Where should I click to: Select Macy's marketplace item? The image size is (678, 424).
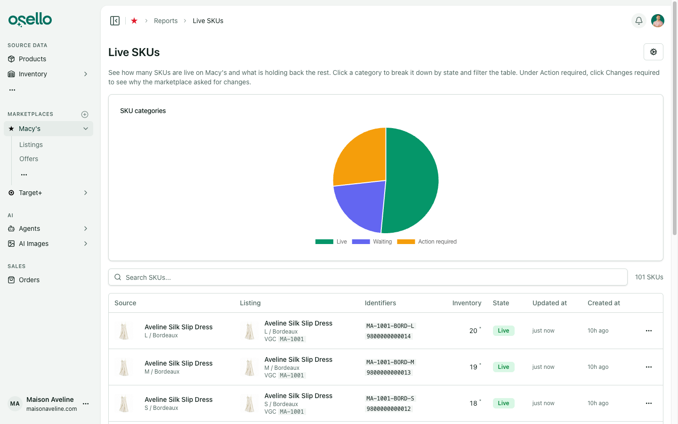point(48,129)
